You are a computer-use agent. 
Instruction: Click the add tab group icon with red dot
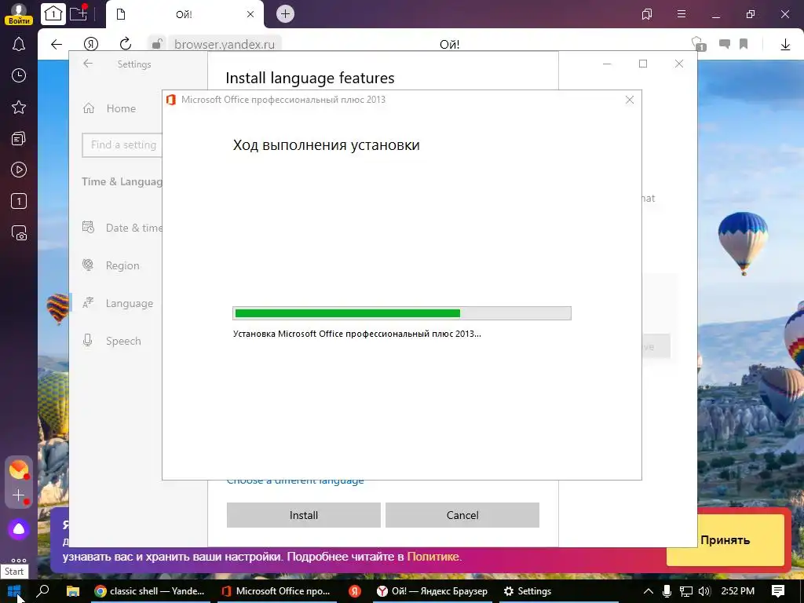(79, 13)
